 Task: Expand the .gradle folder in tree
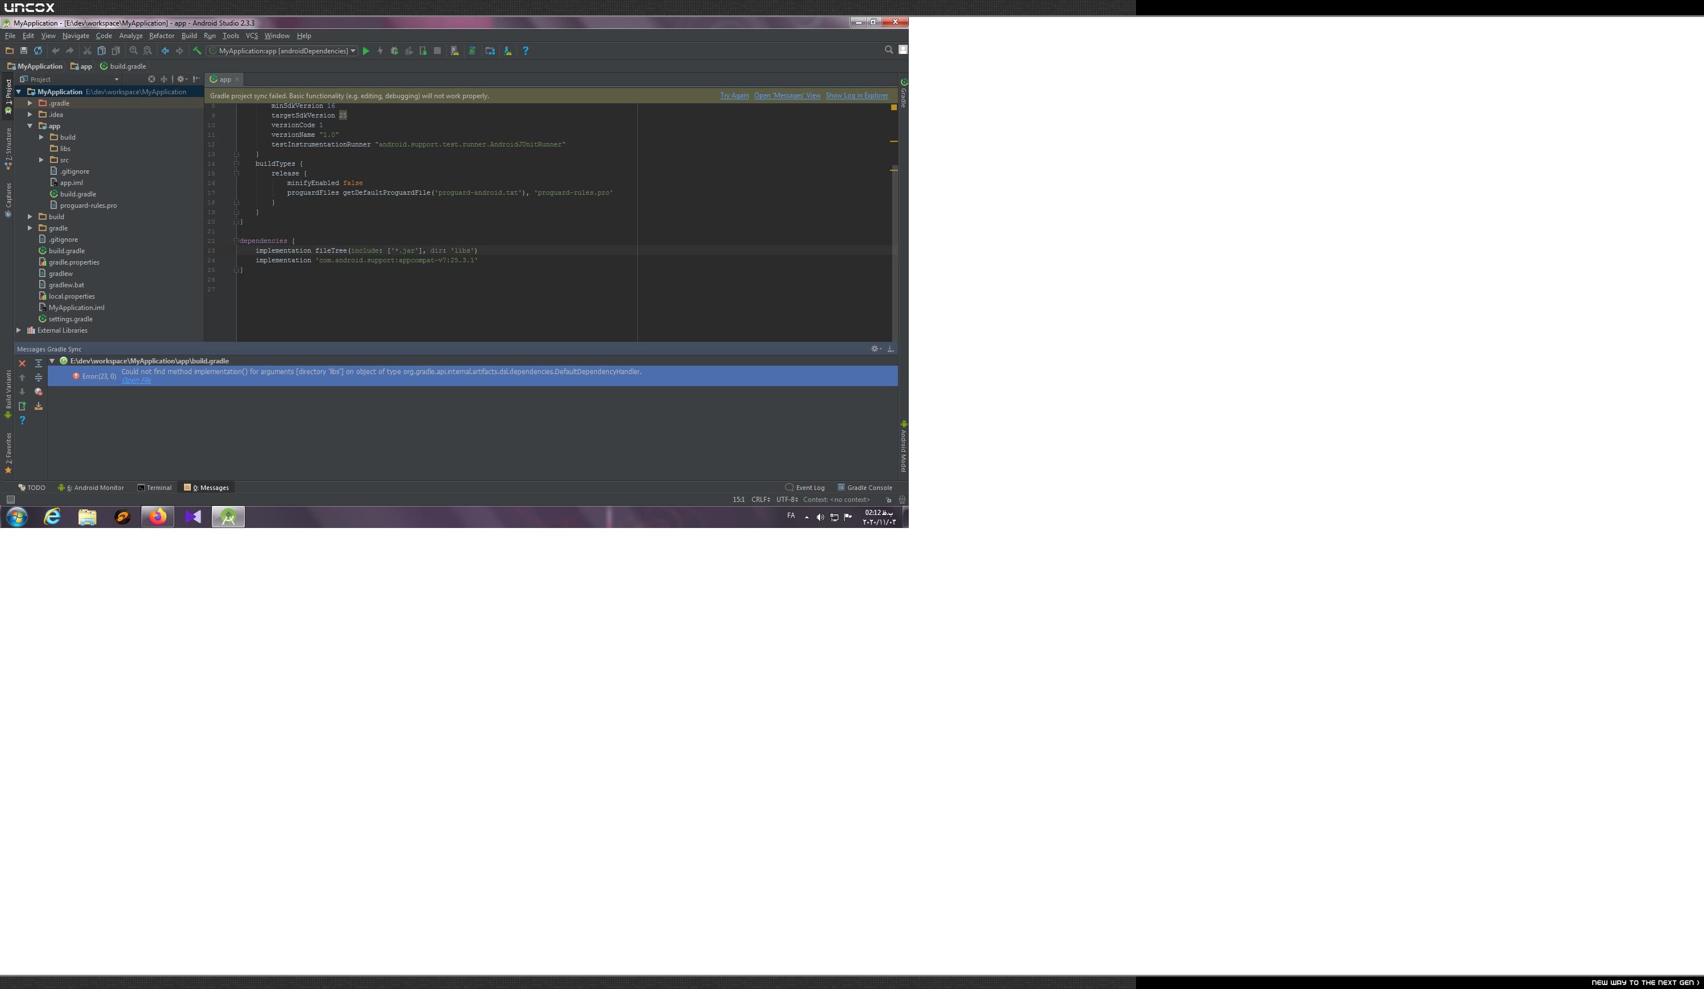(x=30, y=103)
